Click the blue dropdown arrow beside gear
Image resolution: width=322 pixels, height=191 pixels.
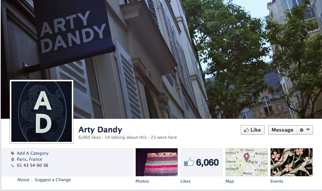[308, 130]
